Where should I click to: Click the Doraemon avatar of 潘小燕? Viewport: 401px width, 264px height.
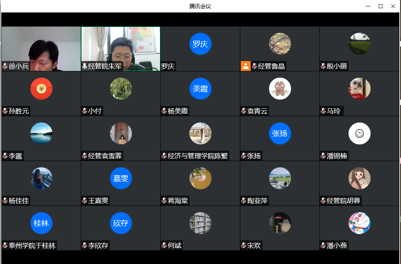pos(359,223)
